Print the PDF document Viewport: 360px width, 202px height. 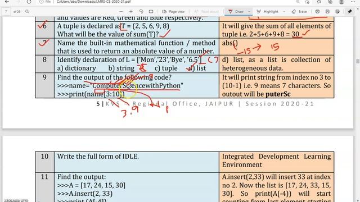tap(317, 11)
